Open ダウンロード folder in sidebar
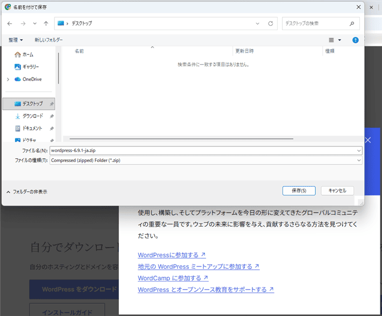Image resolution: width=382 pixels, height=316 pixels. (33, 116)
